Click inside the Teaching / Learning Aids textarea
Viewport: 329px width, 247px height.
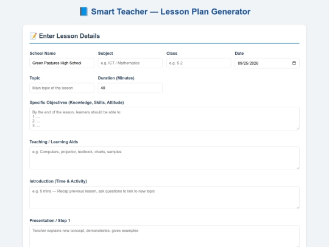(x=164, y=158)
